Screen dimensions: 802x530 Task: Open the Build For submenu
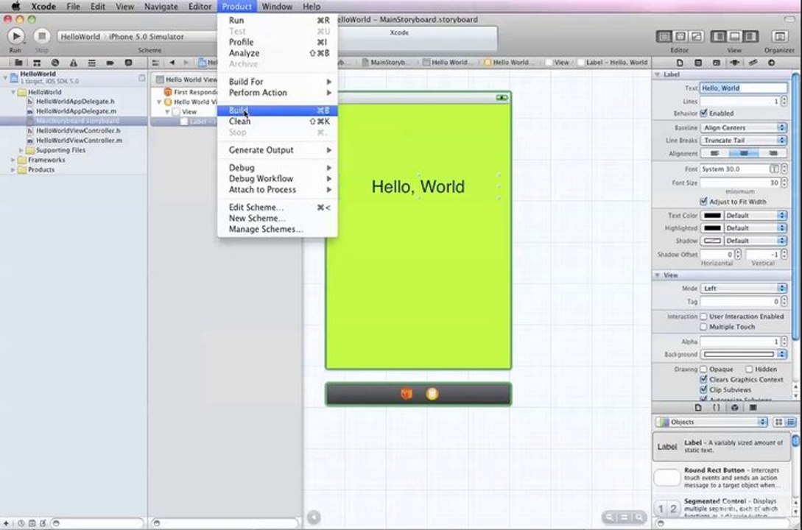pos(277,81)
